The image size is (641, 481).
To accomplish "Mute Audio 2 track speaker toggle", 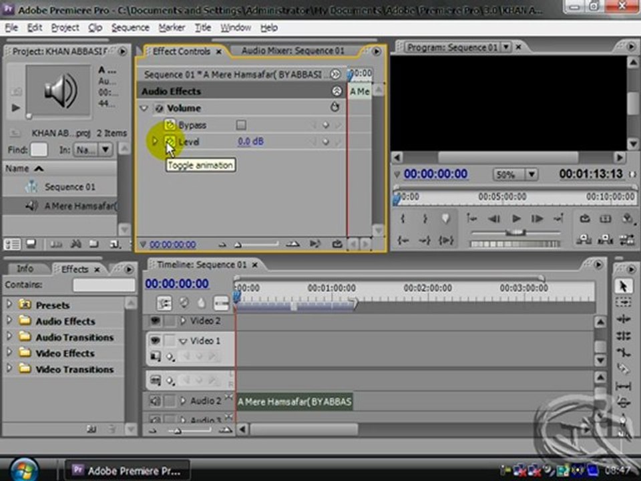I will click(155, 401).
